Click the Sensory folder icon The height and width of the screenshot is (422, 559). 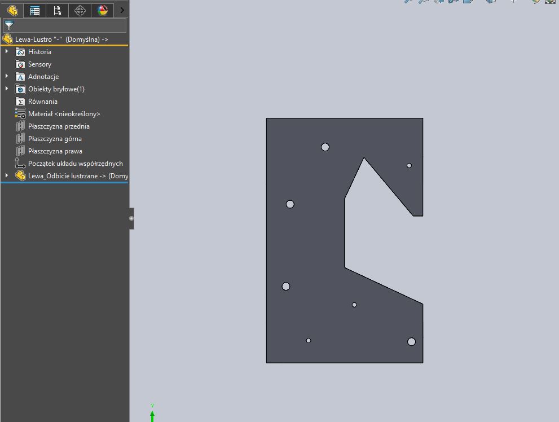click(x=21, y=64)
